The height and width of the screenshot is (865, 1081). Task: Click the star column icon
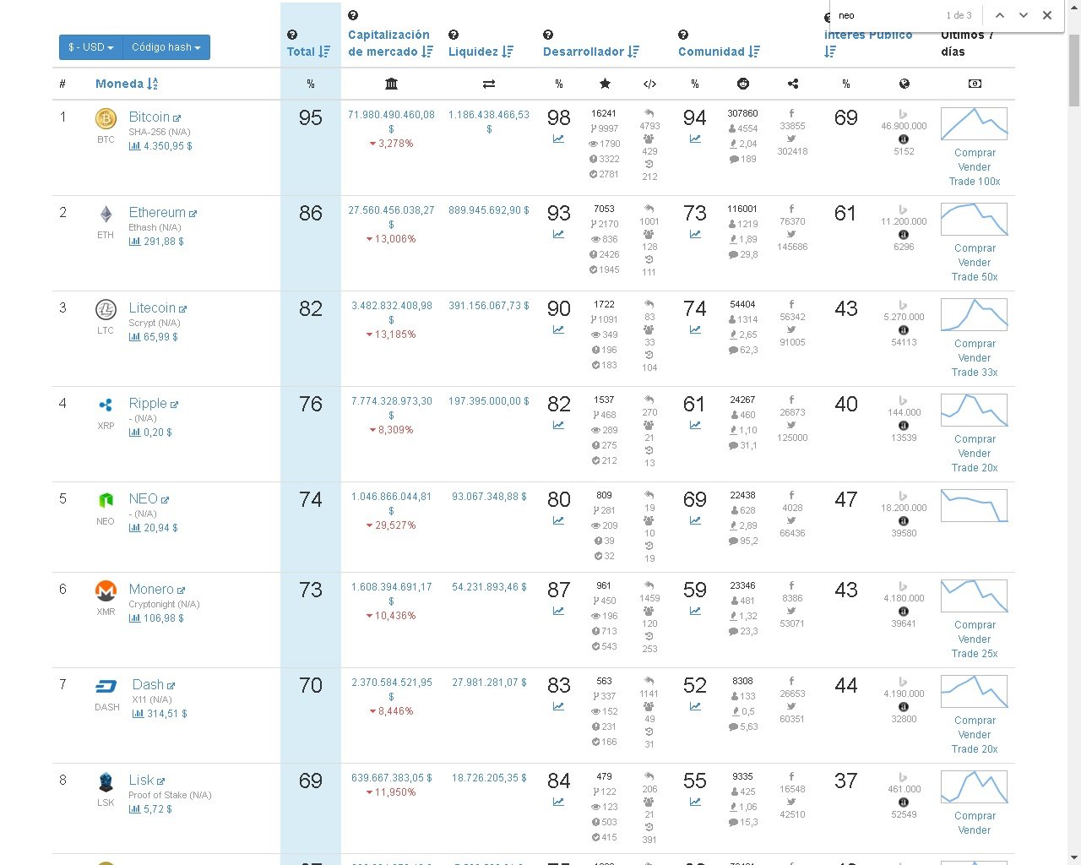pos(605,84)
